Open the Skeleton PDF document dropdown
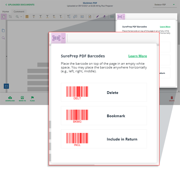This screenshot has height=170, width=180. point(164,5)
